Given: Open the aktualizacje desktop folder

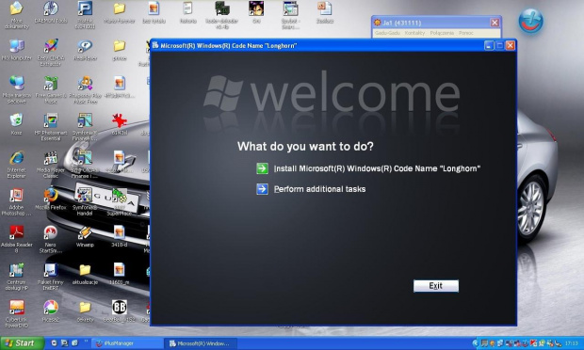Looking at the screenshot, I should click(x=85, y=274).
